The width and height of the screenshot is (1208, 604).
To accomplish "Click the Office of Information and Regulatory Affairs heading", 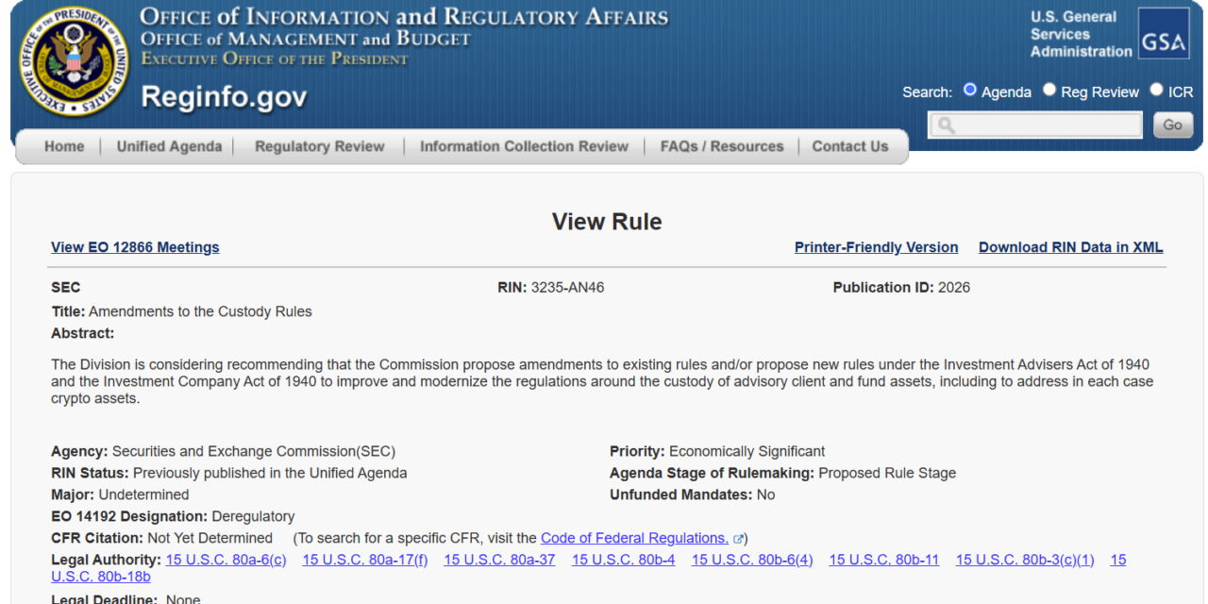I will pos(404,17).
